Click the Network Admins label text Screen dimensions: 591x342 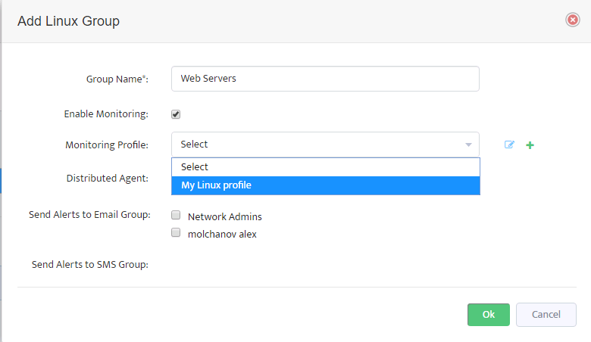tap(224, 216)
